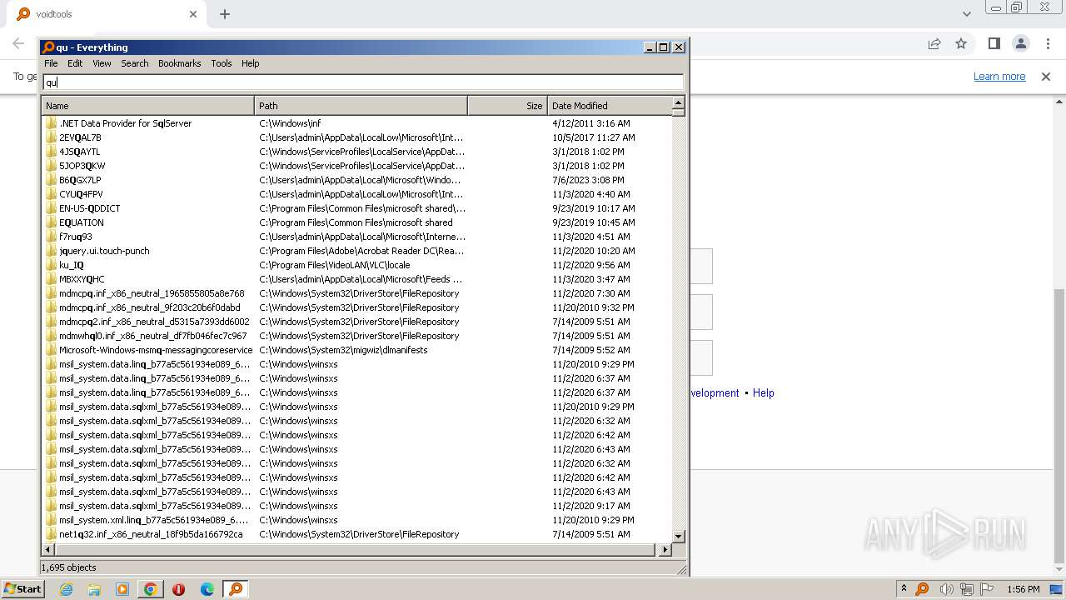Sort results by the Size column

coord(507,106)
